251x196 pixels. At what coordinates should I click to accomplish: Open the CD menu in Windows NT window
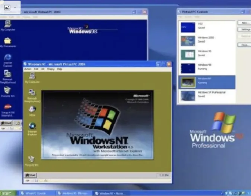[x=42, y=69]
